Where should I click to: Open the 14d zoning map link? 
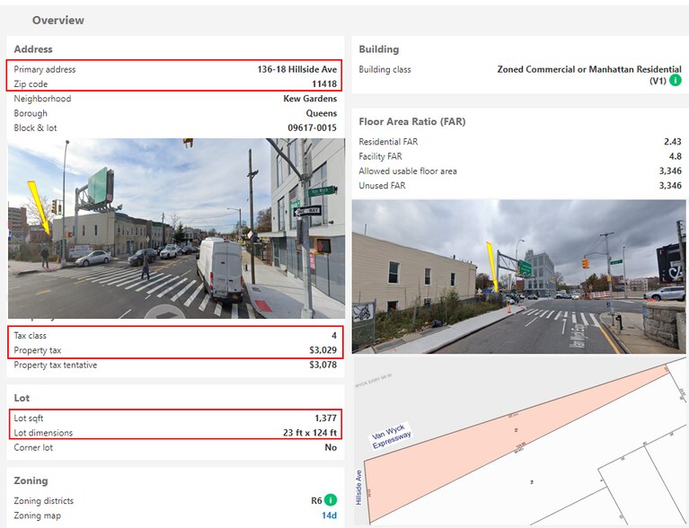pyautogui.click(x=329, y=515)
